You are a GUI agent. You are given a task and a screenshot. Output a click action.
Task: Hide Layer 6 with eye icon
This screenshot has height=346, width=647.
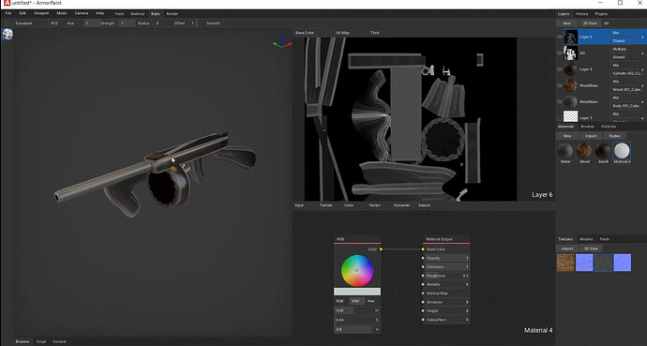pos(560,37)
